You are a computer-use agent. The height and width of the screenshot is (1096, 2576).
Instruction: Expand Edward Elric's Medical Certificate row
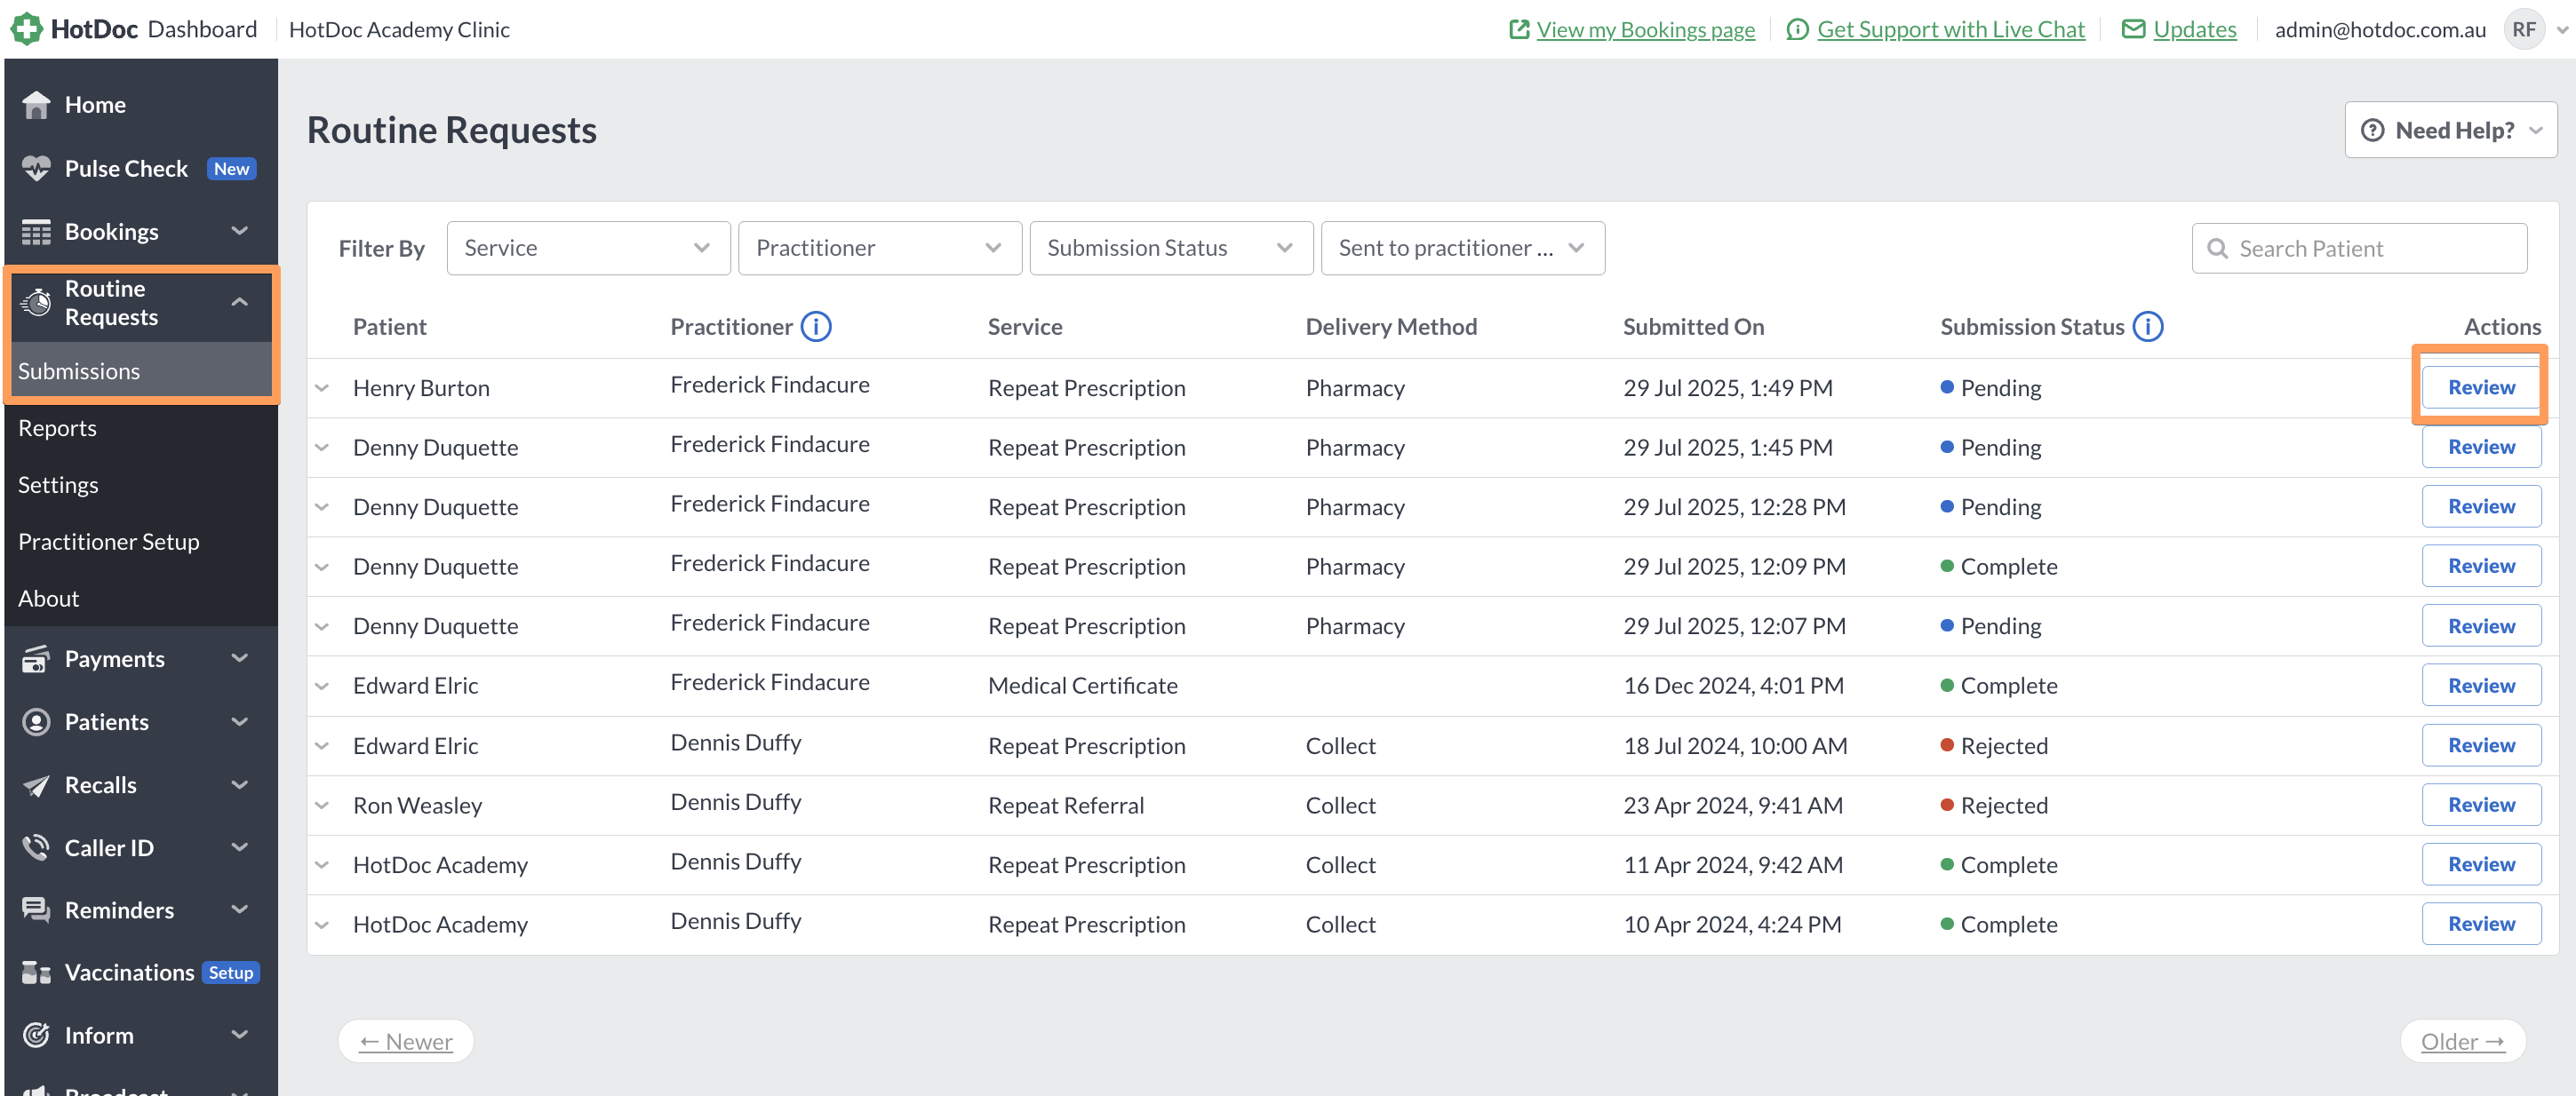click(x=322, y=687)
